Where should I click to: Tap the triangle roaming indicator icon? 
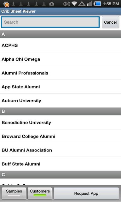click(82, 4)
